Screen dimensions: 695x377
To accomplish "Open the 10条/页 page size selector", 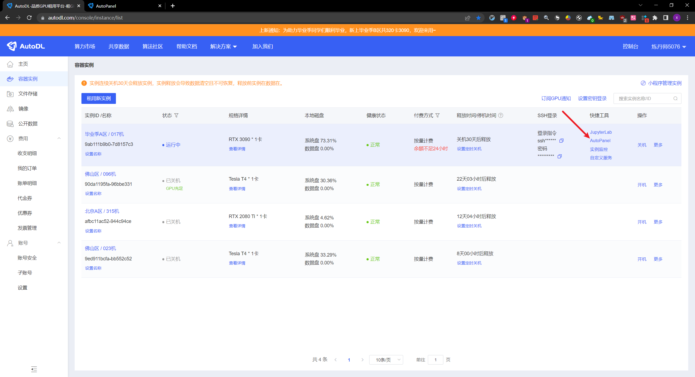I will 386,360.
